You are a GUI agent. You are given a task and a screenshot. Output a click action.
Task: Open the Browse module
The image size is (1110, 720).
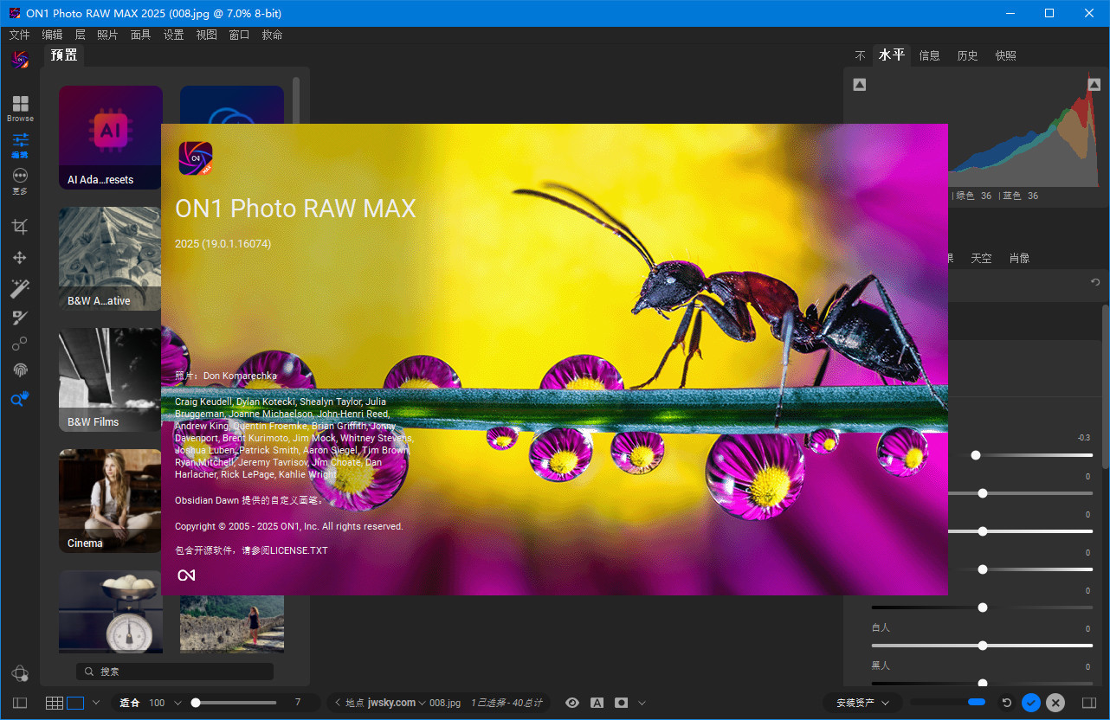[20, 105]
